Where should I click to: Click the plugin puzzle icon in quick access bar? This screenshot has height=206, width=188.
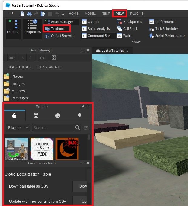coord(43,14)
